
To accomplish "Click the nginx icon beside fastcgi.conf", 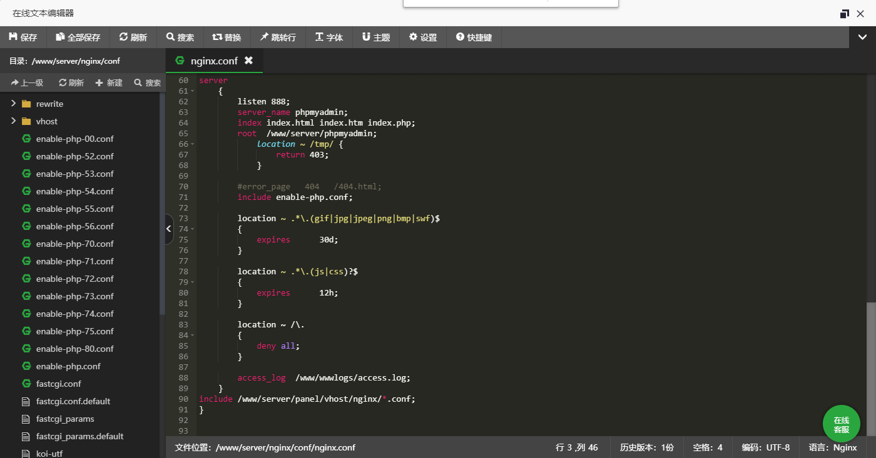I will pos(26,384).
